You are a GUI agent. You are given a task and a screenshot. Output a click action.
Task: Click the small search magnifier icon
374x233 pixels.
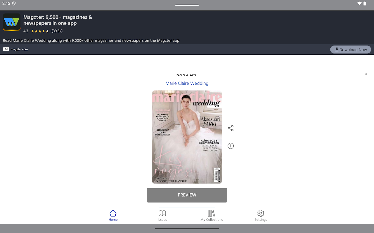[x=366, y=74]
